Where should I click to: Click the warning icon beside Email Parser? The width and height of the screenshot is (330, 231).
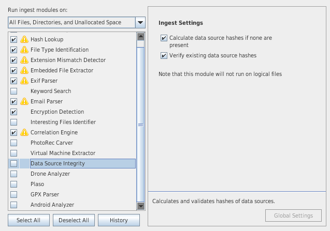[x=24, y=102]
